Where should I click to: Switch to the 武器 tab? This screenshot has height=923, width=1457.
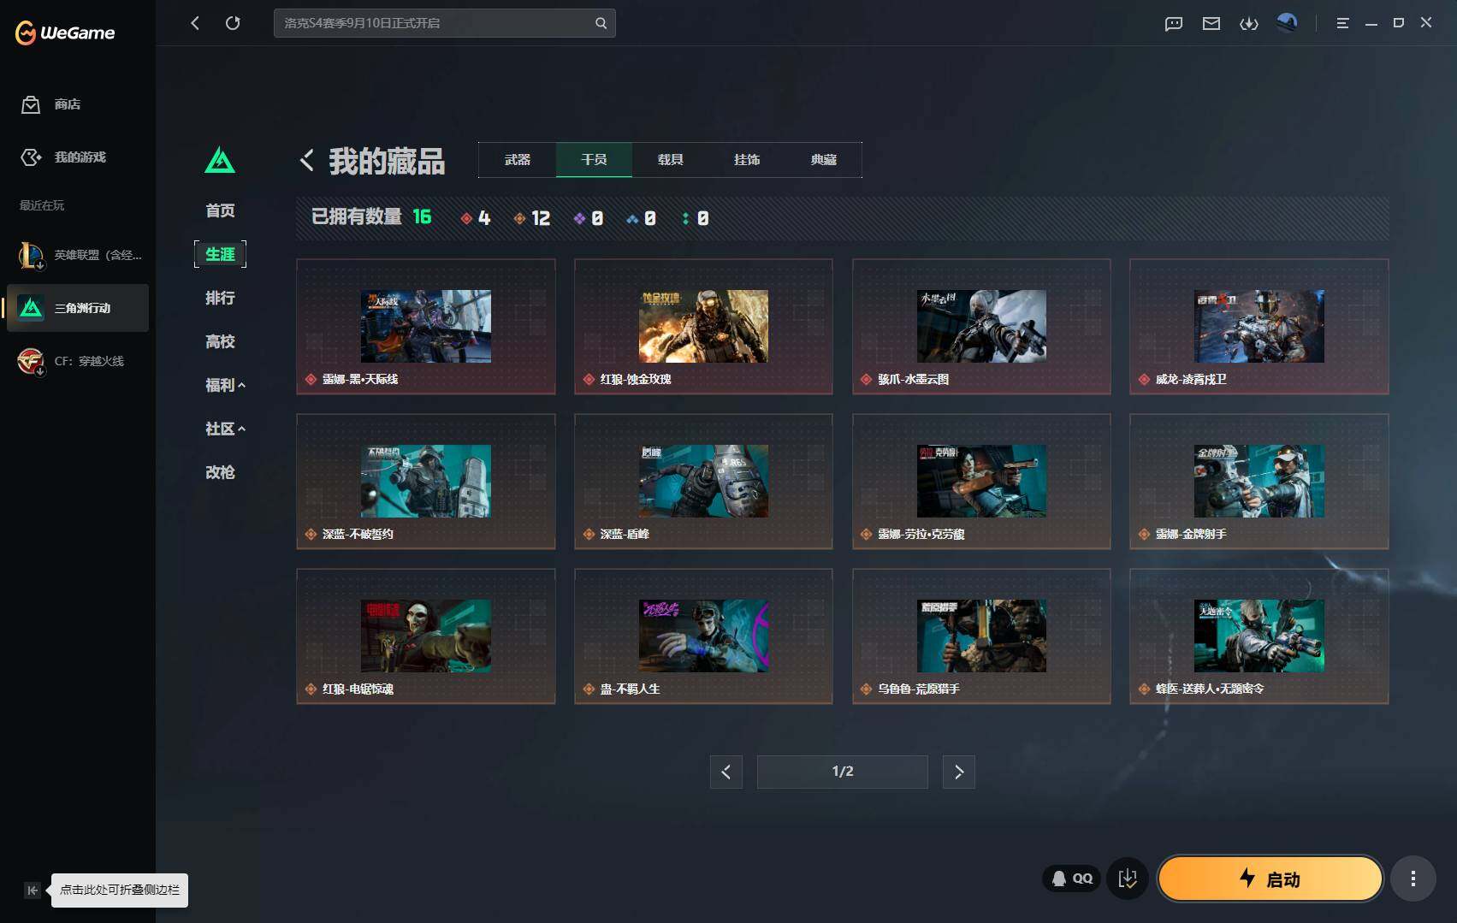pos(518,160)
